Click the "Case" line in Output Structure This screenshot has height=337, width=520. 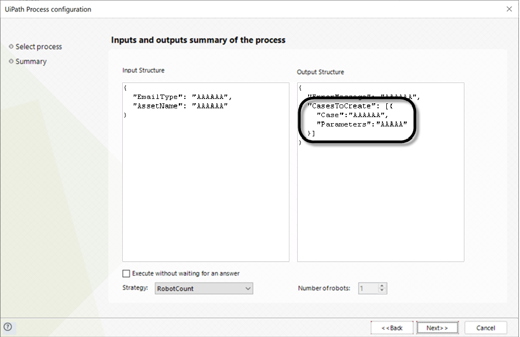click(352, 115)
